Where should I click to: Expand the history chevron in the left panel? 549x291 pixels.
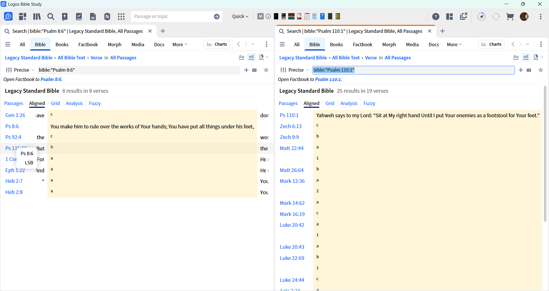click(x=253, y=44)
